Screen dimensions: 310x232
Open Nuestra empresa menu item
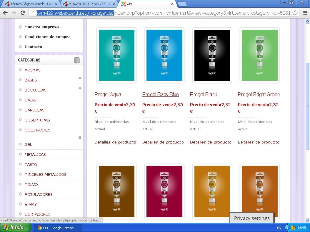[x=42, y=27]
